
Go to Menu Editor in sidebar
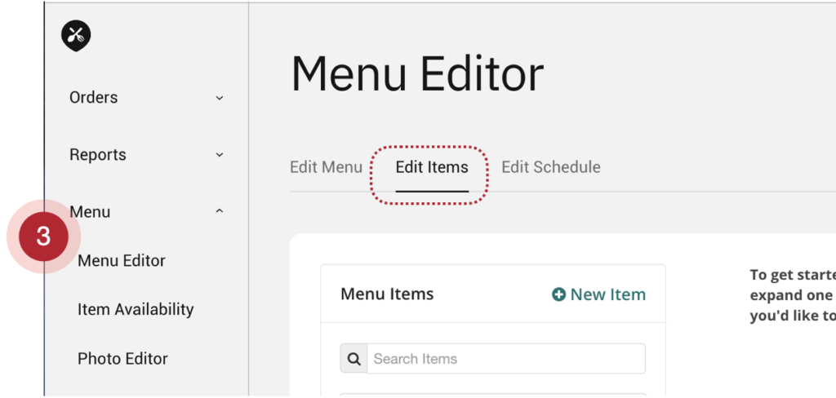point(122,261)
